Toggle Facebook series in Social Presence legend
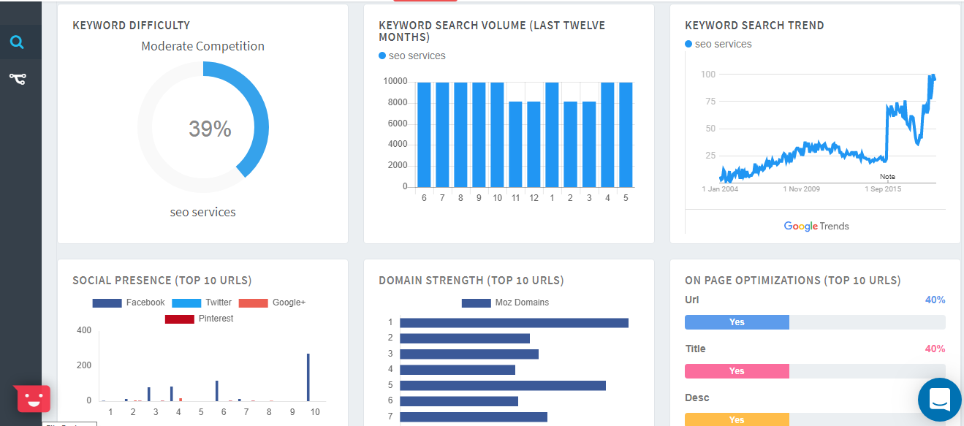This screenshot has height=426, width=964. (x=129, y=303)
